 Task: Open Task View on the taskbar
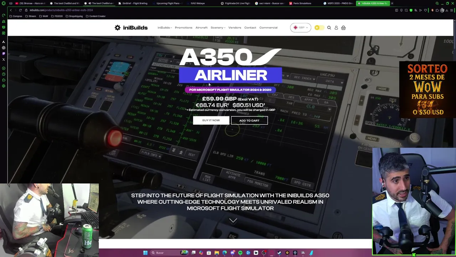click(x=193, y=253)
